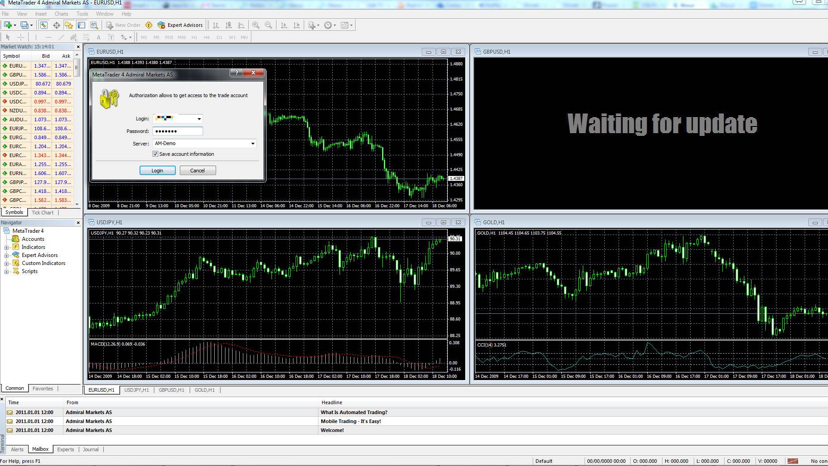Viewport: 828px width, 466px height.
Task: Open the Tools menu
Action: pyautogui.click(x=82, y=14)
